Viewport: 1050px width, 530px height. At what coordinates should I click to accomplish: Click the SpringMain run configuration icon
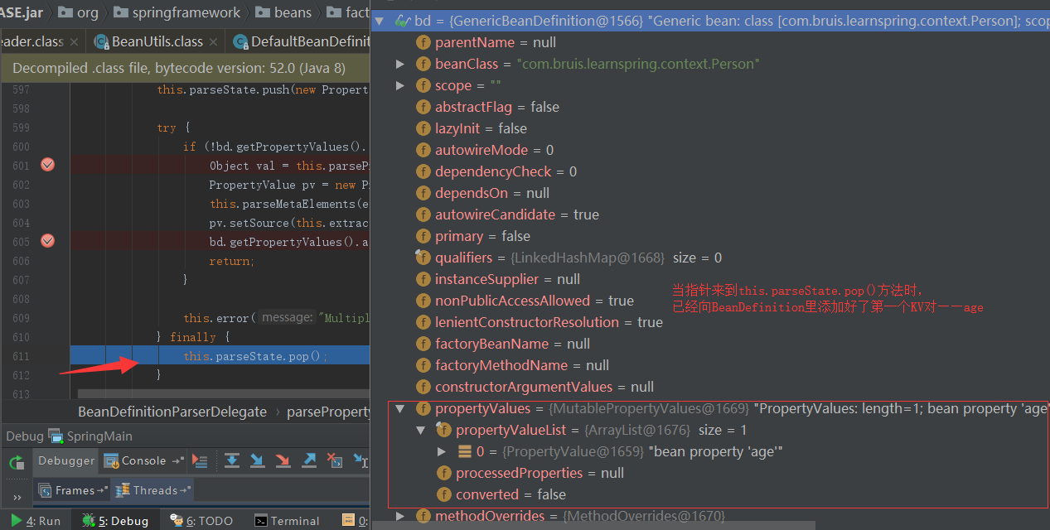56,436
